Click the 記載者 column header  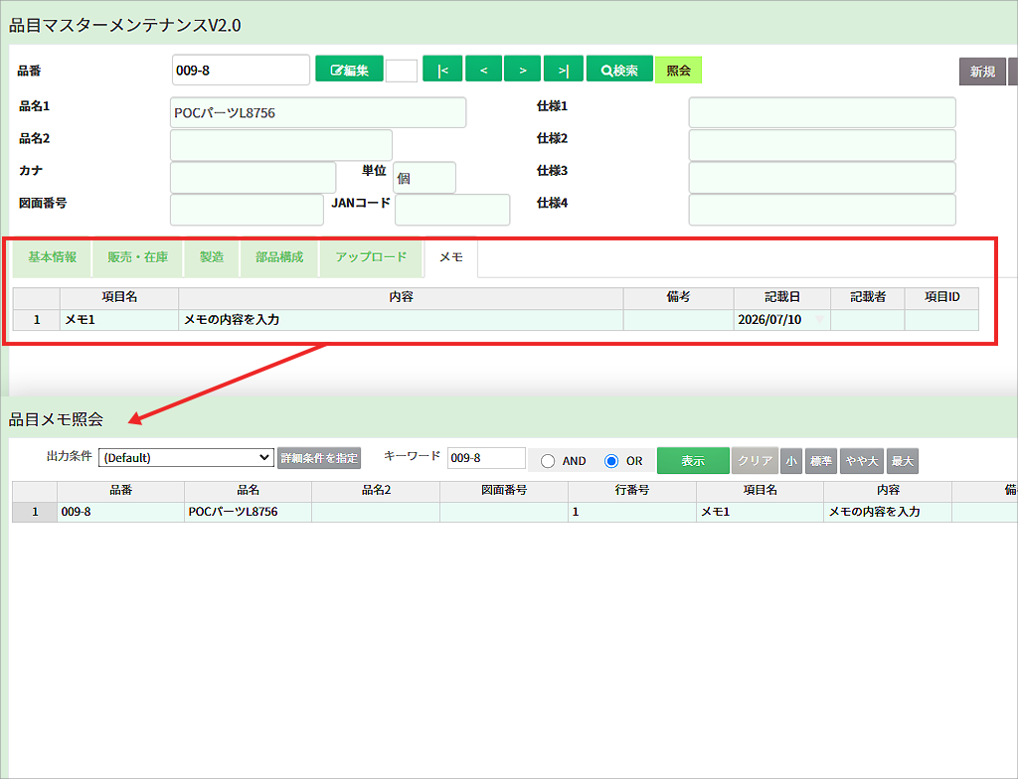[867, 297]
